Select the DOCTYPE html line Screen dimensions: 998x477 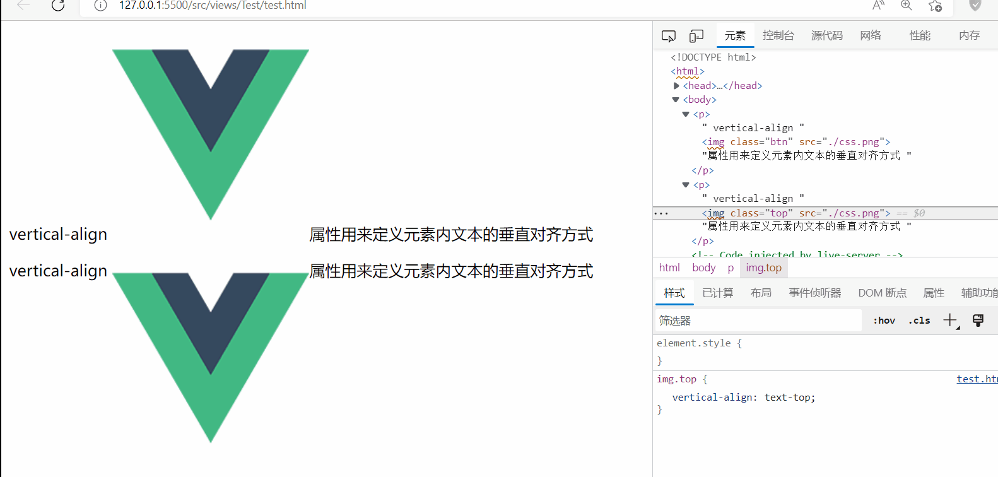tap(713, 57)
